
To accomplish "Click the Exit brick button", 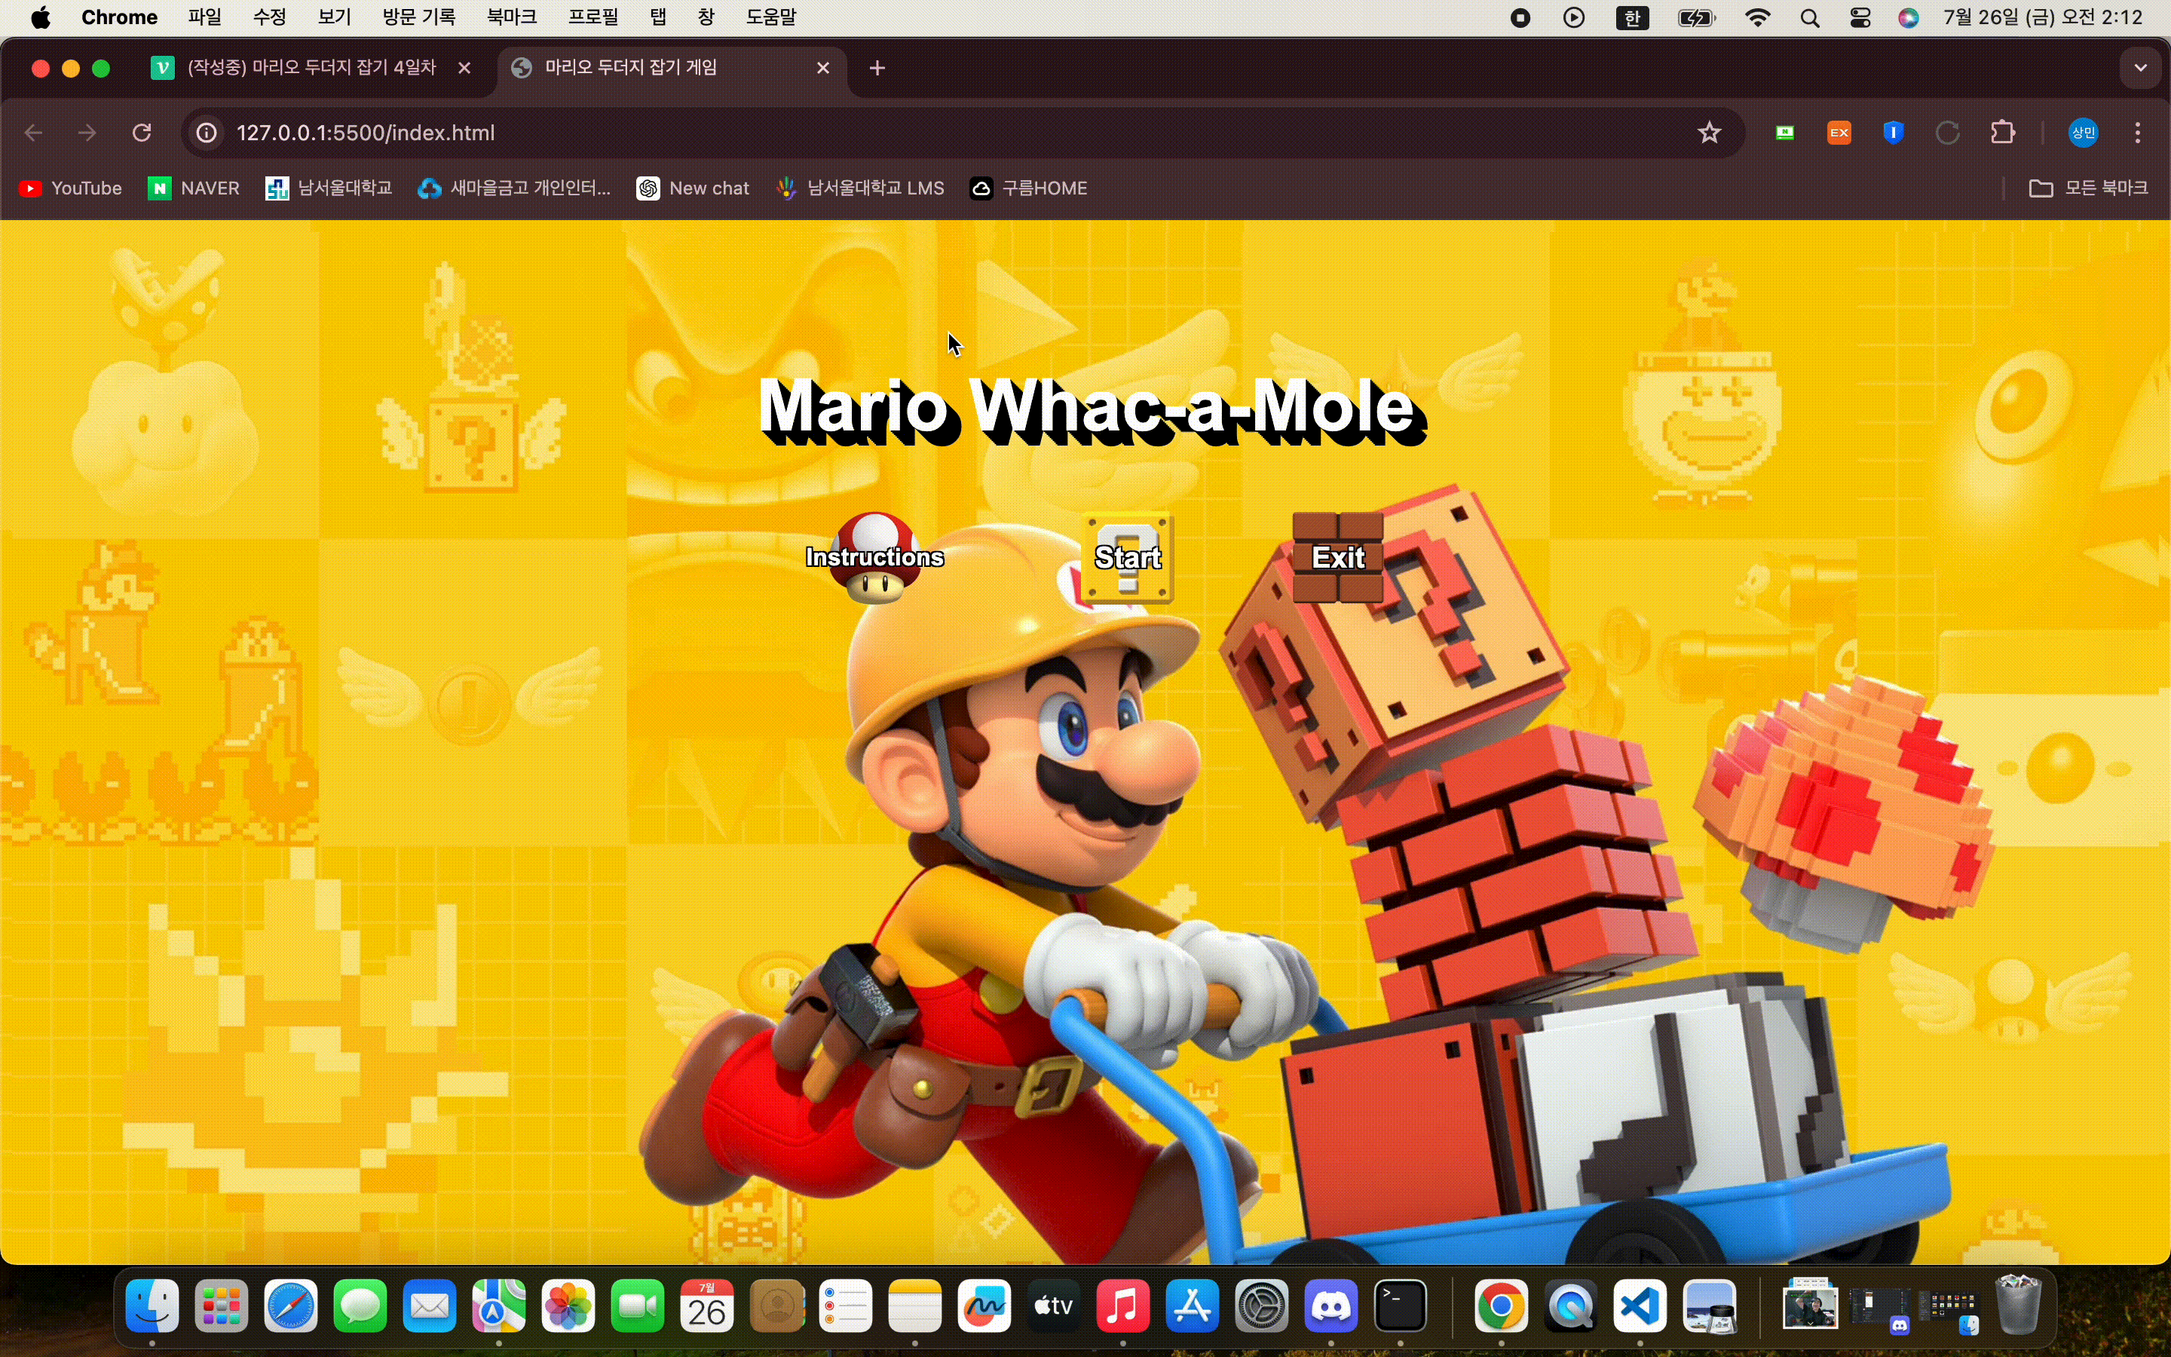I will 1337,557.
